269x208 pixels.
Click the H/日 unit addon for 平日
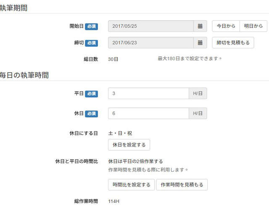point(198,93)
